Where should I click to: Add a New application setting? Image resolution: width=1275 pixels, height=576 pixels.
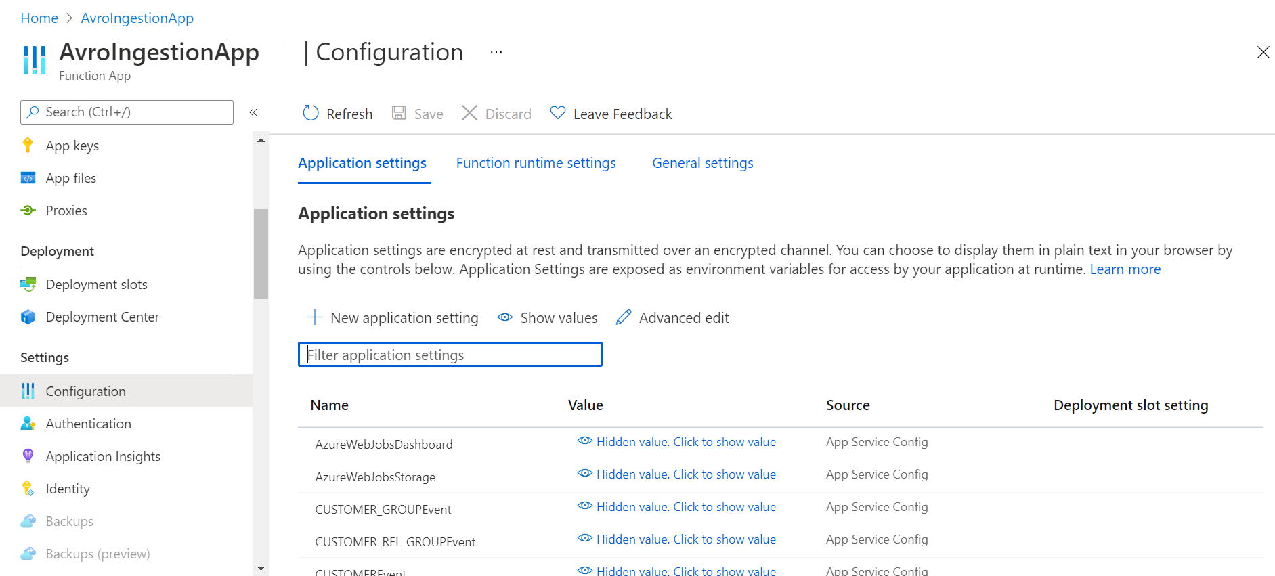click(x=392, y=317)
